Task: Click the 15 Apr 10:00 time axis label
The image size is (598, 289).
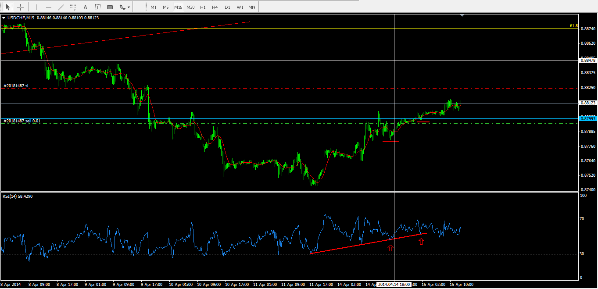Action: coord(462,284)
